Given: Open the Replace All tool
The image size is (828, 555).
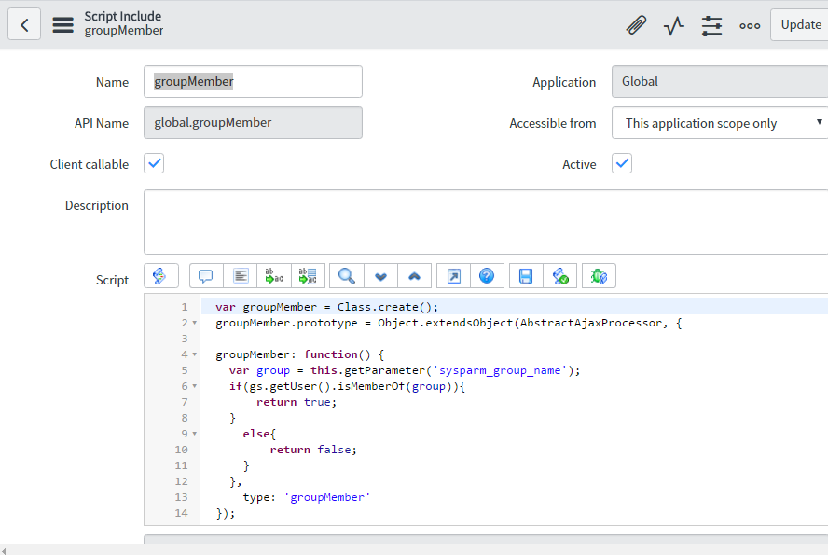Looking at the screenshot, I should point(308,276).
